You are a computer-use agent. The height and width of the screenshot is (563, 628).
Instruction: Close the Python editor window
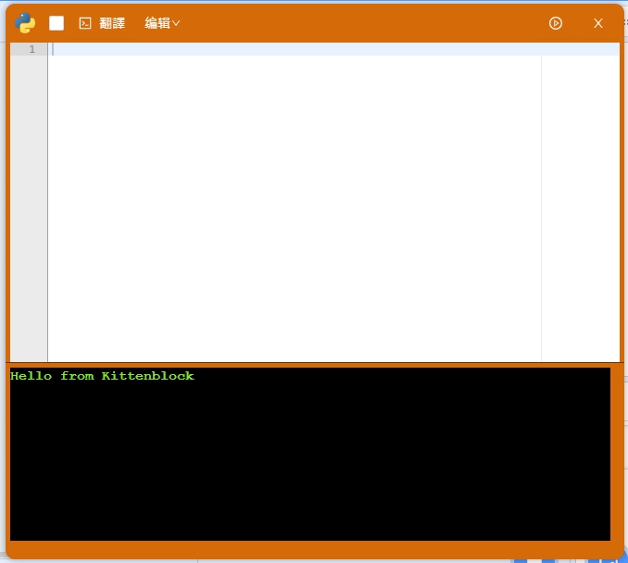coord(598,23)
